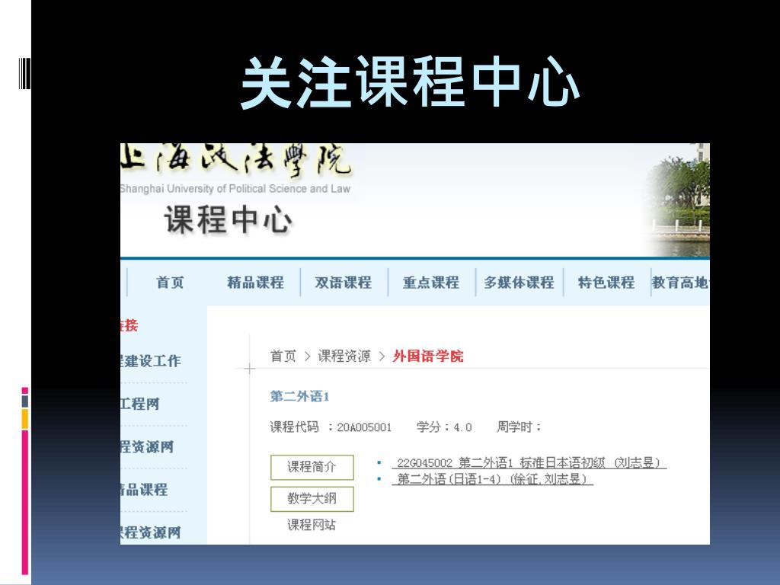The width and height of the screenshot is (780, 585).
Task: Open the 第二外语1 course title
Action: click(299, 396)
